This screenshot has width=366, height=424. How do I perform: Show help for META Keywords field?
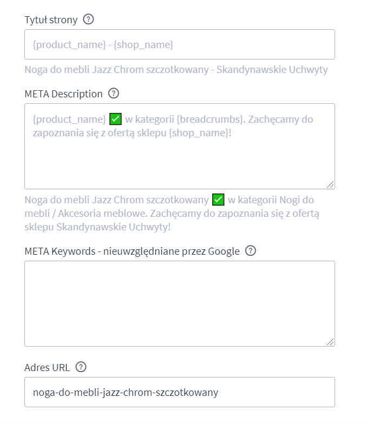tap(250, 251)
